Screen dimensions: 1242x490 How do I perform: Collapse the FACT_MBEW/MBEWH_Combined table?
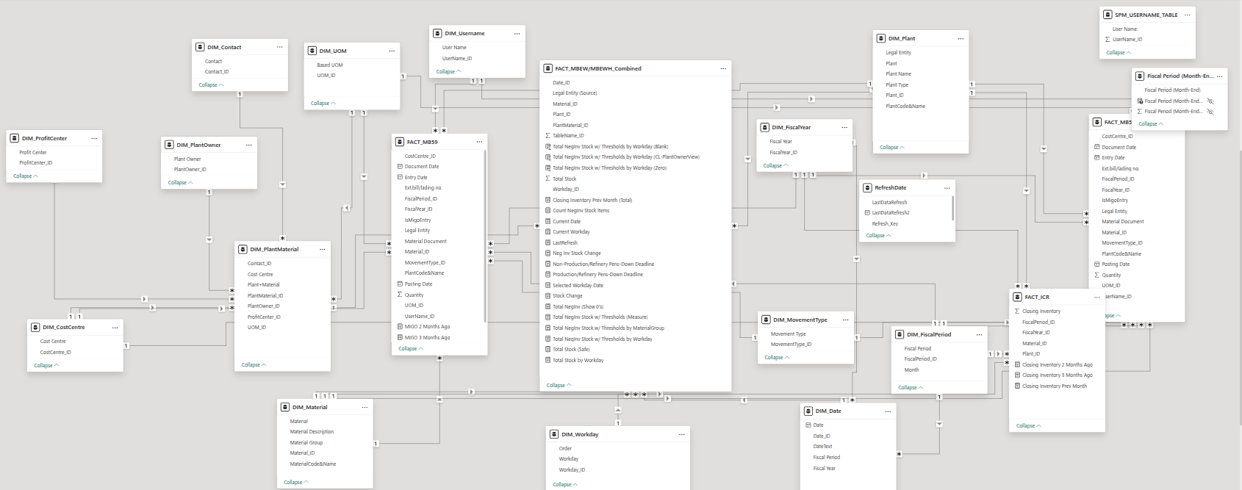pos(559,385)
